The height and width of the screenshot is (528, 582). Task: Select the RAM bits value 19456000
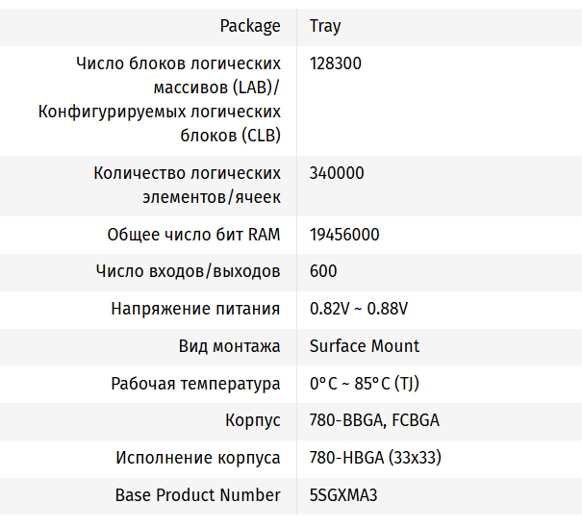[x=344, y=235]
